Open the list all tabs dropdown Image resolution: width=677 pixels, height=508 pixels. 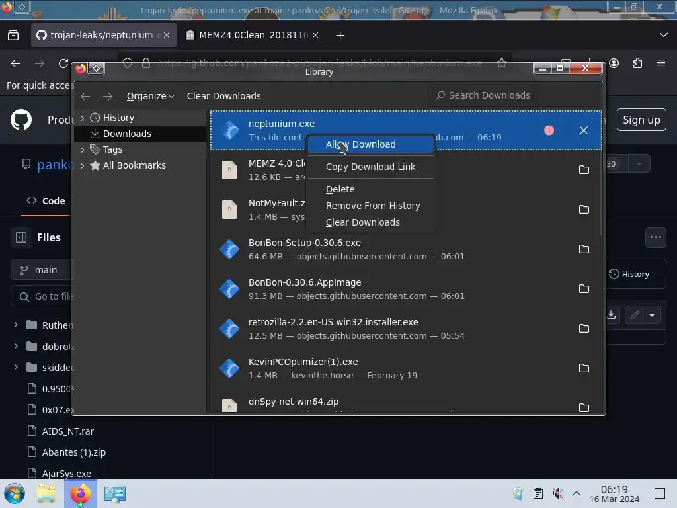[x=663, y=35]
